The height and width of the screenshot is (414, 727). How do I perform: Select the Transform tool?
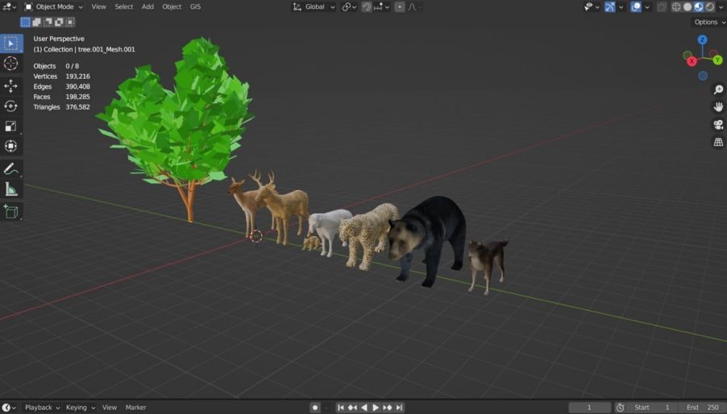coord(11,147)
